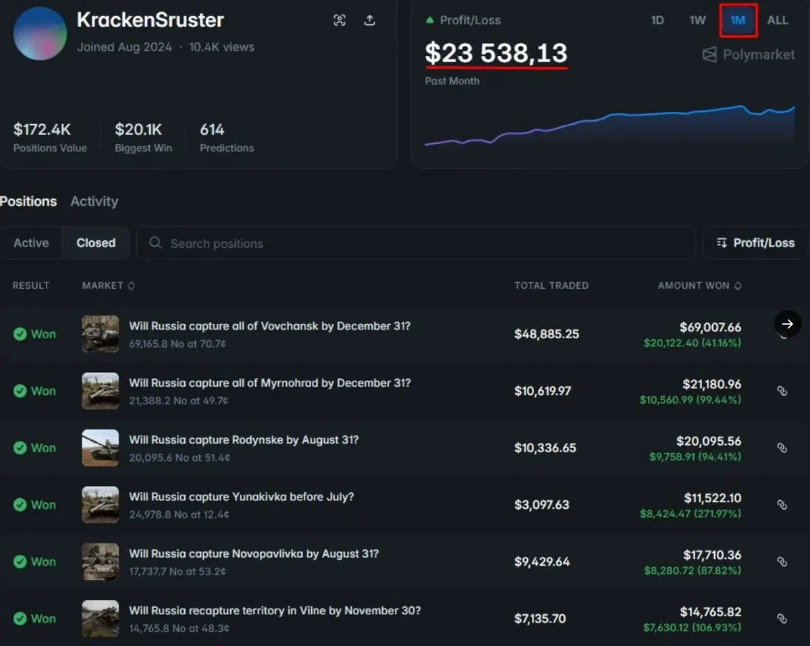This screenshot has height=646, width=810.
Task: Click the Novopavlivka market thumbnail
Action: click(x=100, y=562)
